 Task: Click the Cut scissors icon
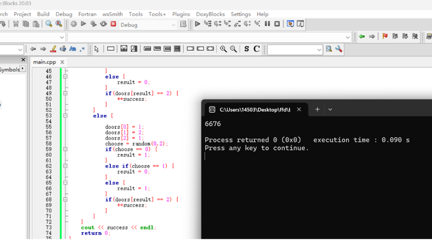[16, 24]
